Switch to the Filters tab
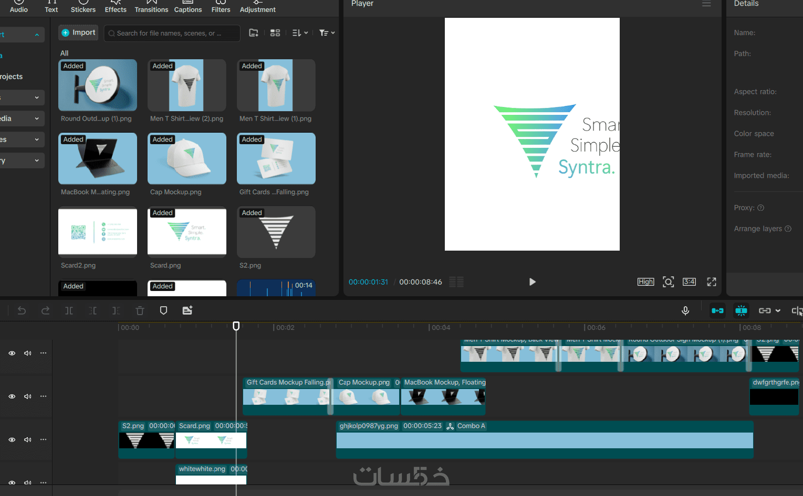Image resolution: width=803 pixels, height=496 pixels. pos(221,7)
